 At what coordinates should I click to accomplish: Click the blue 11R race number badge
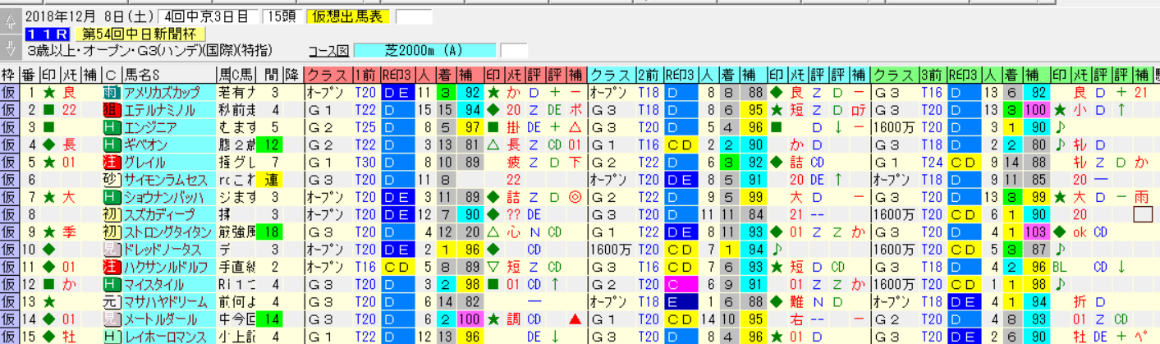pos(47,34)
